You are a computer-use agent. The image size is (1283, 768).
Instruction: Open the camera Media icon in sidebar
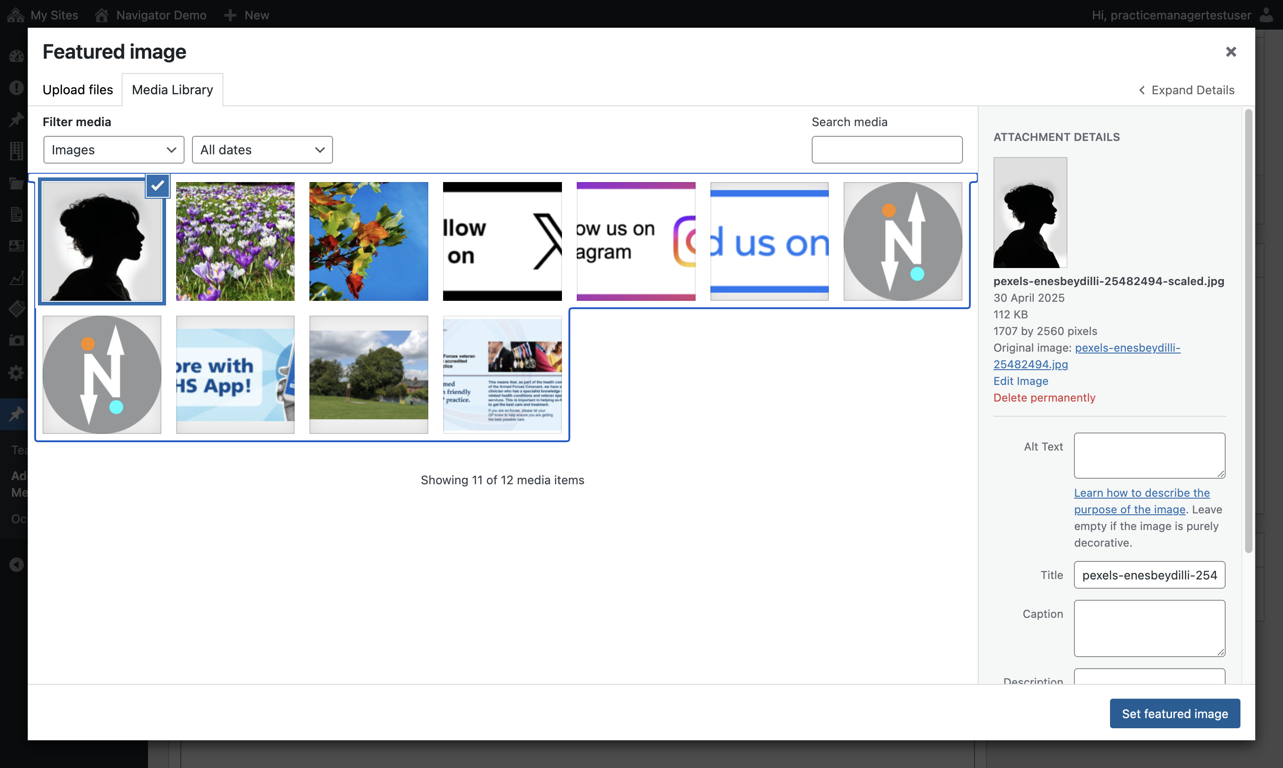pos(17,341)
